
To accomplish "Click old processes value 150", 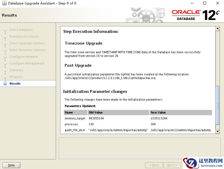I will click(x=91, y=124).
